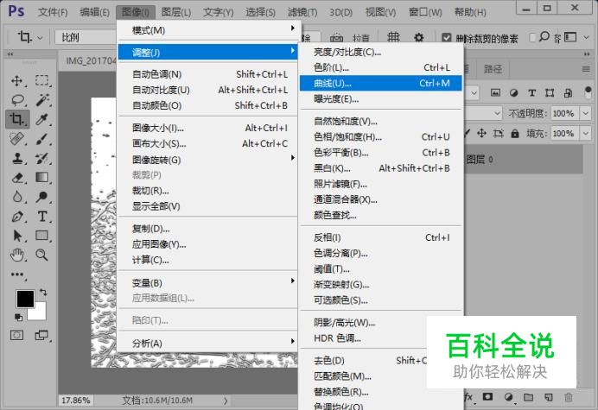
Task: Select the Pen tool
Action: click(17, 216)
